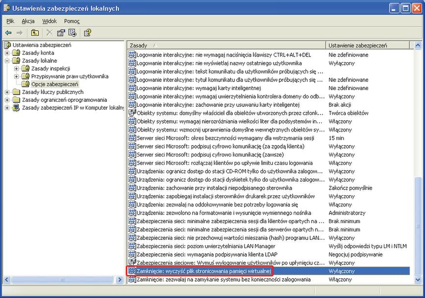Click the 'Brak akcji' setting value
425x298 pixels.
coord(340,105)
